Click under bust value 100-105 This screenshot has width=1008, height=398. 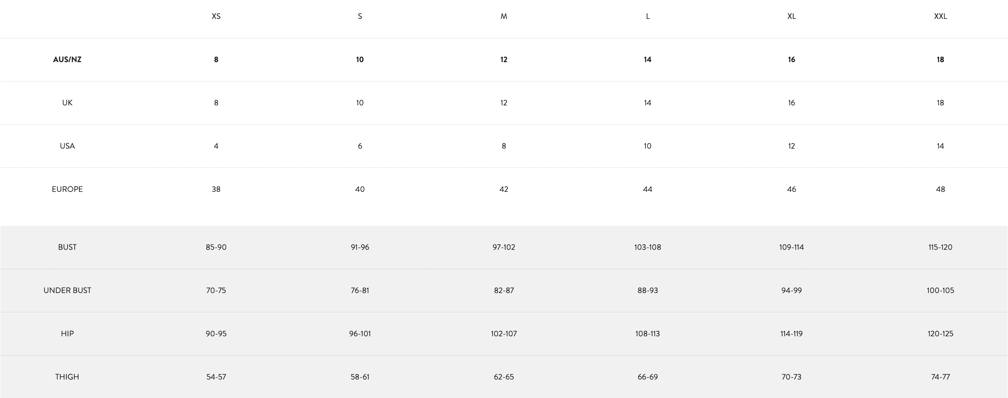coord(940,291)
